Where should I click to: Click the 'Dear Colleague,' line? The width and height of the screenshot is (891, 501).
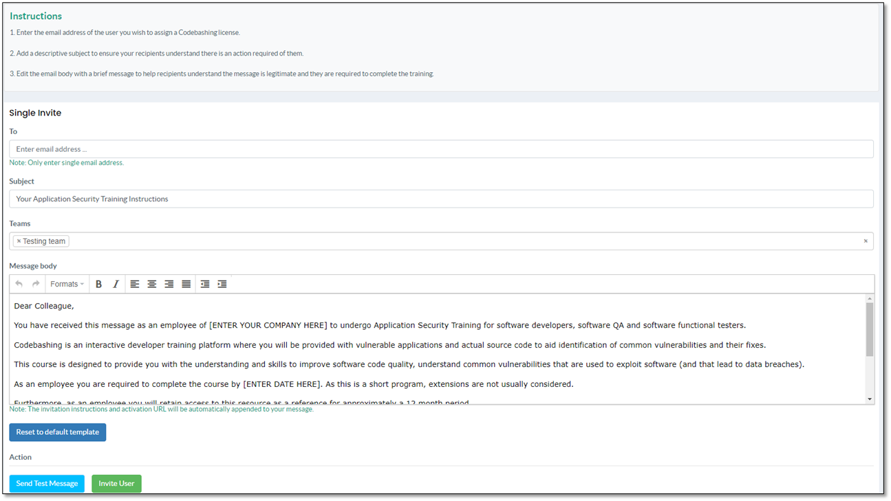[x=44, y=306]
